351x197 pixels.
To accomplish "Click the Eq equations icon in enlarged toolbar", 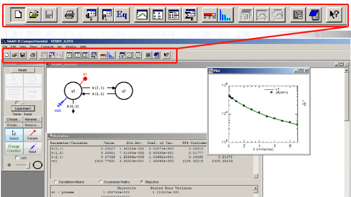I will [122, 15].
